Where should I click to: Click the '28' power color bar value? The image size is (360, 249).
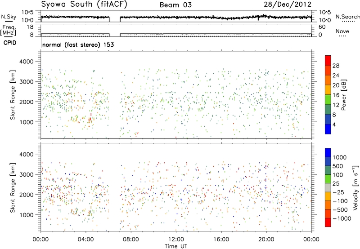point(336,66)
